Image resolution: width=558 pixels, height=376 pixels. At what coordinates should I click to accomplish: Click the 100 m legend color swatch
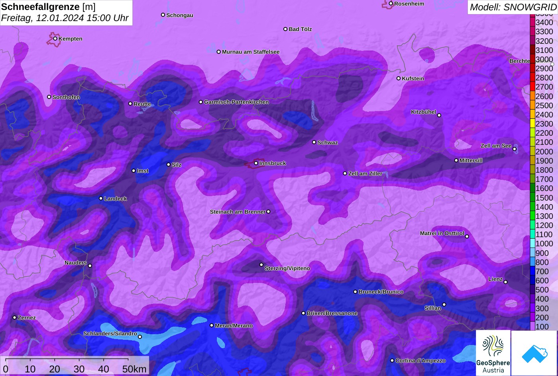532,326
